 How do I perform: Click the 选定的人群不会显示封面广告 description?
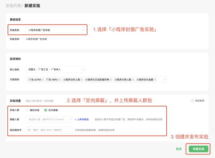pos(129,119)
